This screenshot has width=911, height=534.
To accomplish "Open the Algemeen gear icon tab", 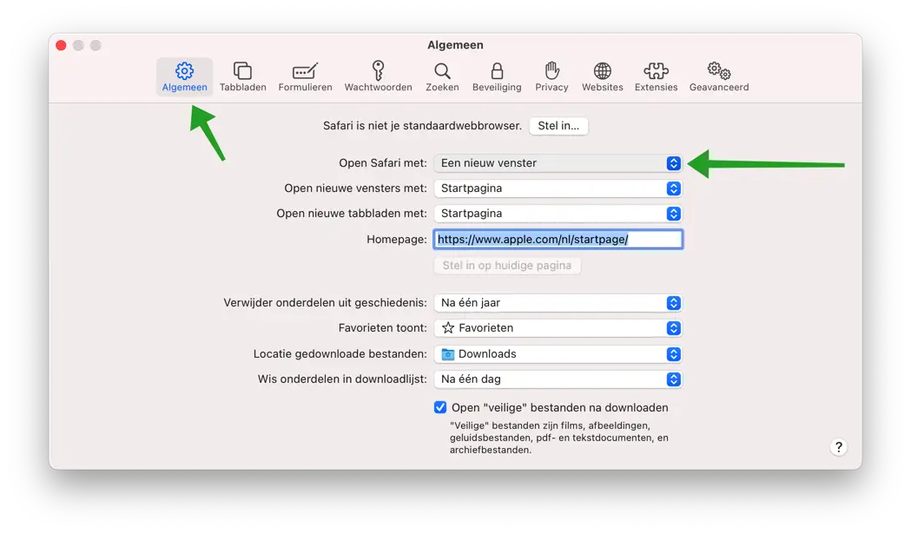I will pyautogui.click(x=184, y=76).
